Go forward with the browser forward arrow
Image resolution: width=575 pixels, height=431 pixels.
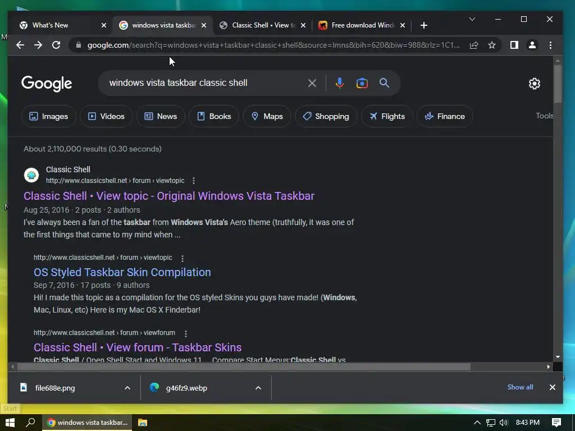click(x=38, y=45)
